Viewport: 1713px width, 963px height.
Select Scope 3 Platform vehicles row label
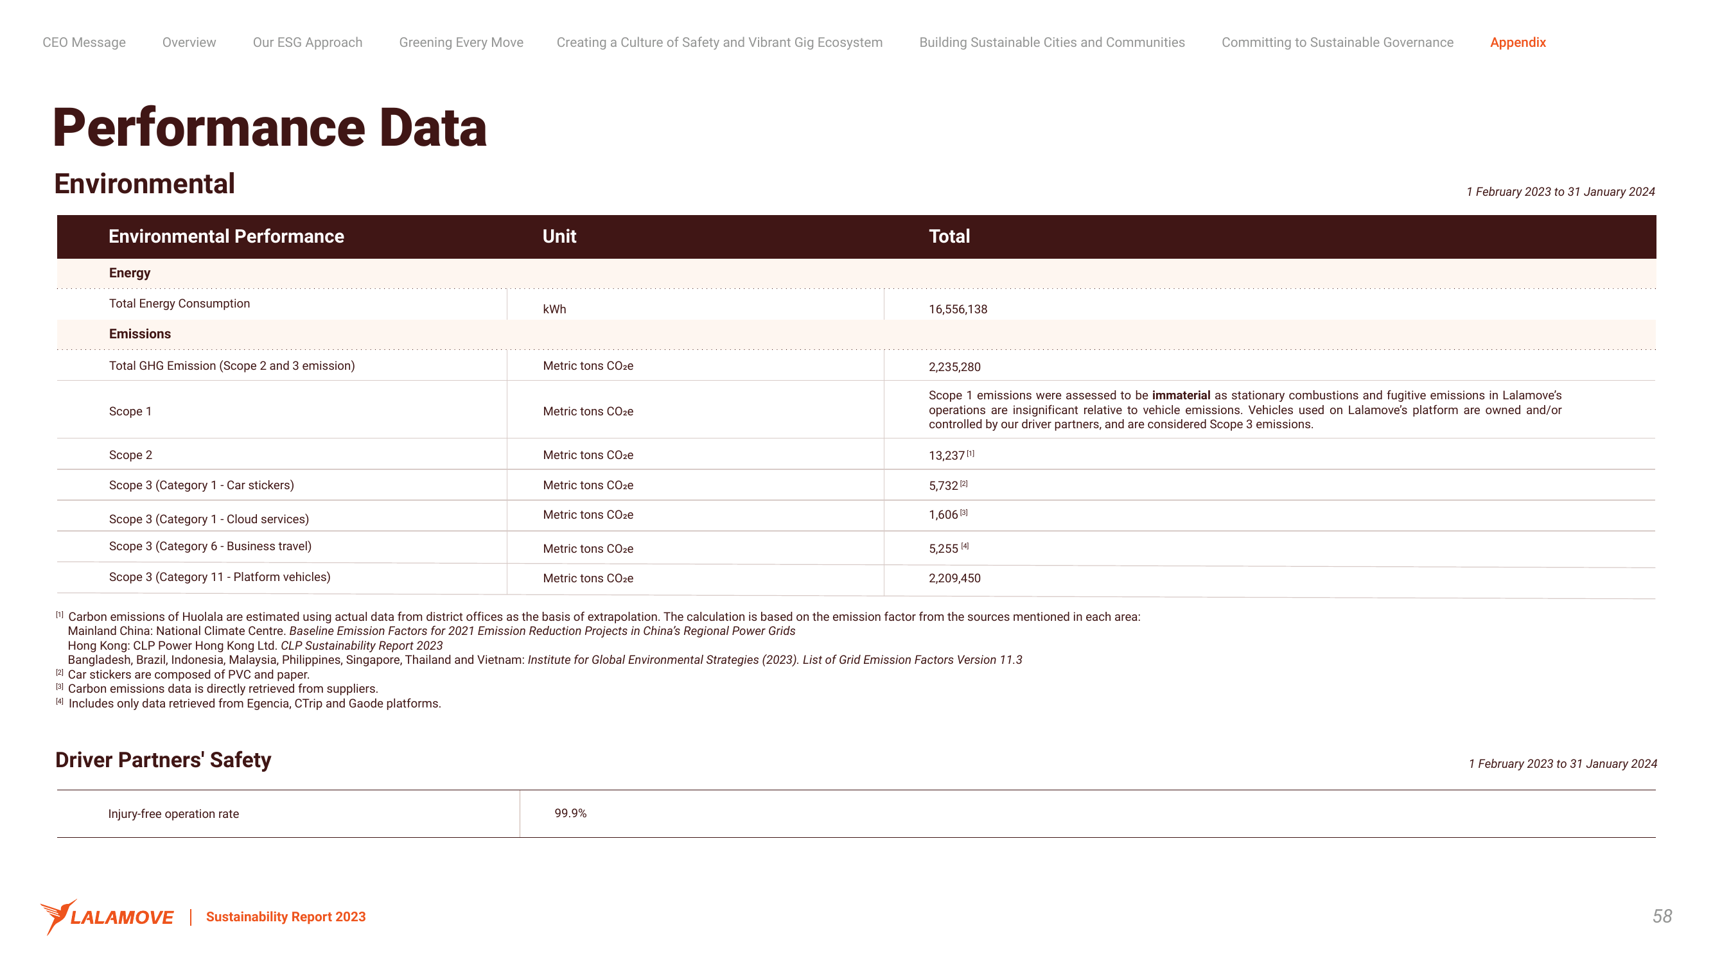(x=220, y=577)
